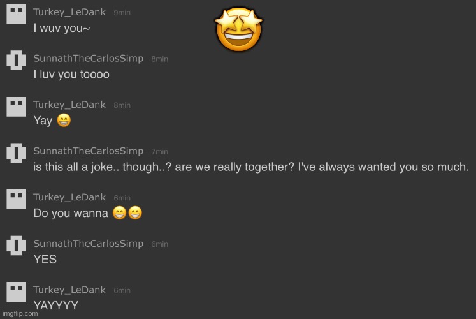Click the "is this all a joke" message
Viewport: 476px width, 319px height.
click(251, 167)
